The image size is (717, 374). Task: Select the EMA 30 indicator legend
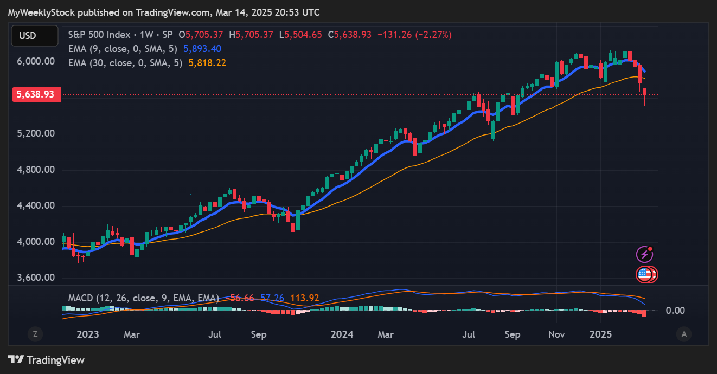(x=126, y=63)
